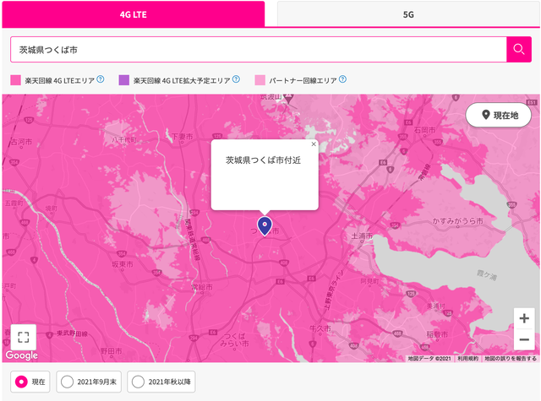Screen dimensions: 541x401
Task: Open help icon for 楽天回線 4G LTEエリア
Action: [x=101, y=79]
